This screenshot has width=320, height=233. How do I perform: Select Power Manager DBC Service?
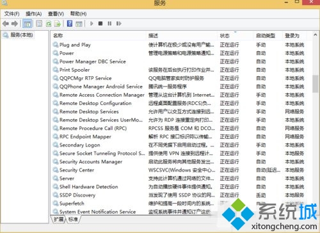(93, 61)
